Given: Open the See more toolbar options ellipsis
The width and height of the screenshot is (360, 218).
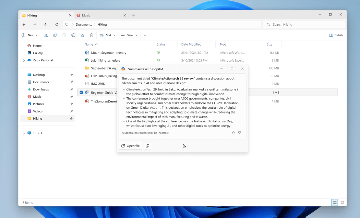Looking at the screenshot, I should [x=146, y=35].
